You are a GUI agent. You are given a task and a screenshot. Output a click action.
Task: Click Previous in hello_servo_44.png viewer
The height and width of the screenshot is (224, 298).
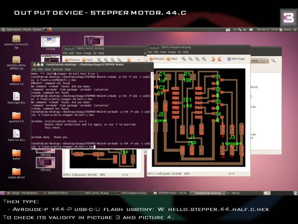(x=72, y=60)
